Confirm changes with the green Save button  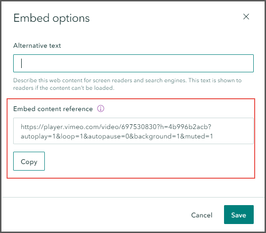tap(239, 215)
